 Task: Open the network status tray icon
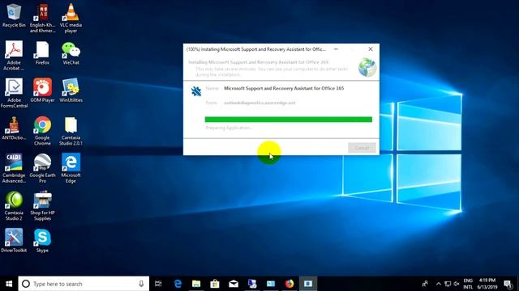(x=448, y=284)
